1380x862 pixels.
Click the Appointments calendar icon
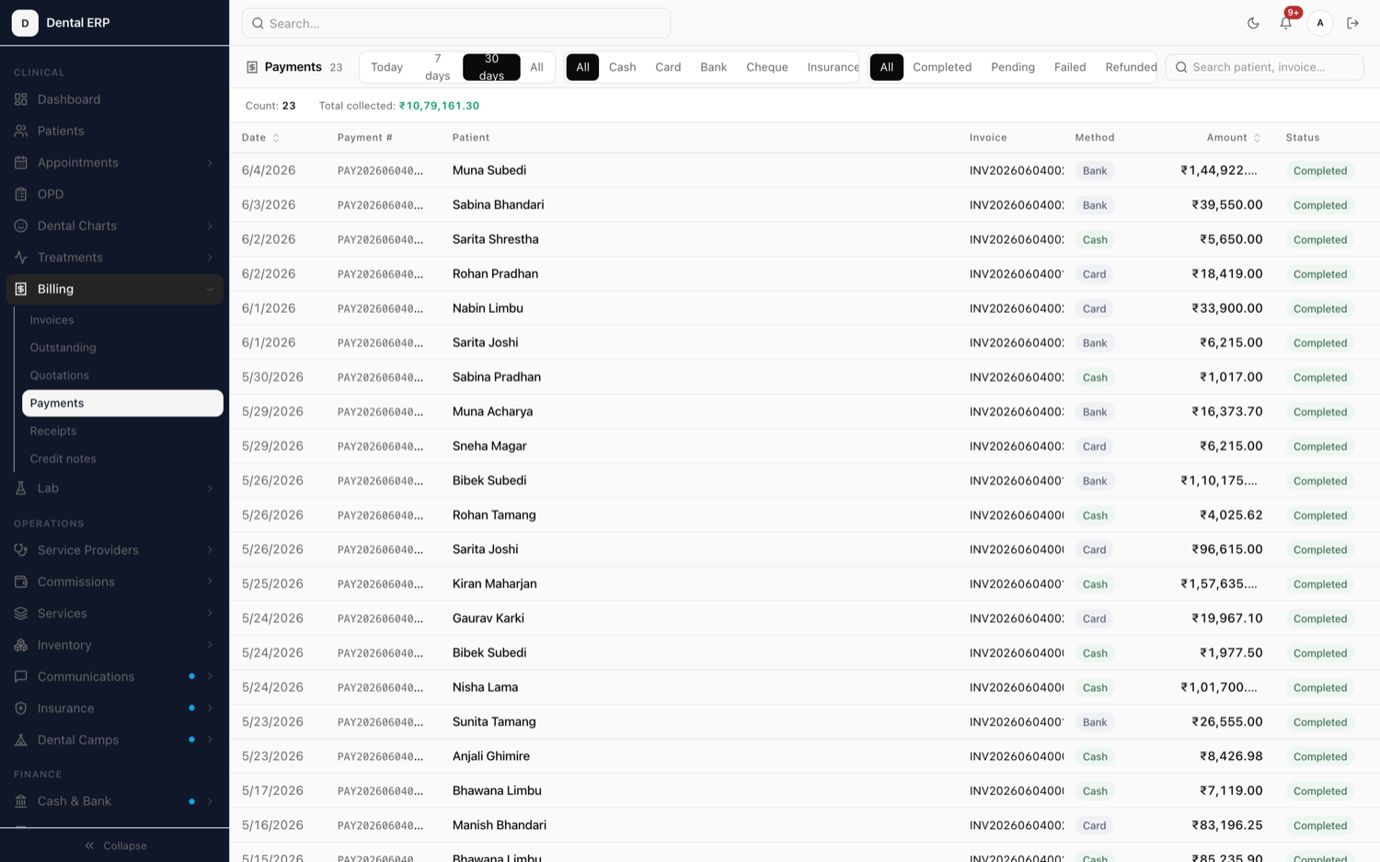point(21,163)
